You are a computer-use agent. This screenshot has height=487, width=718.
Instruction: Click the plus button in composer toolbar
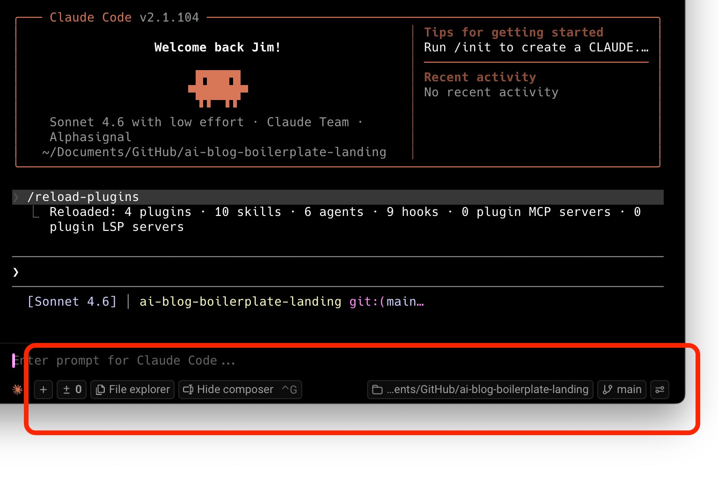44,389
